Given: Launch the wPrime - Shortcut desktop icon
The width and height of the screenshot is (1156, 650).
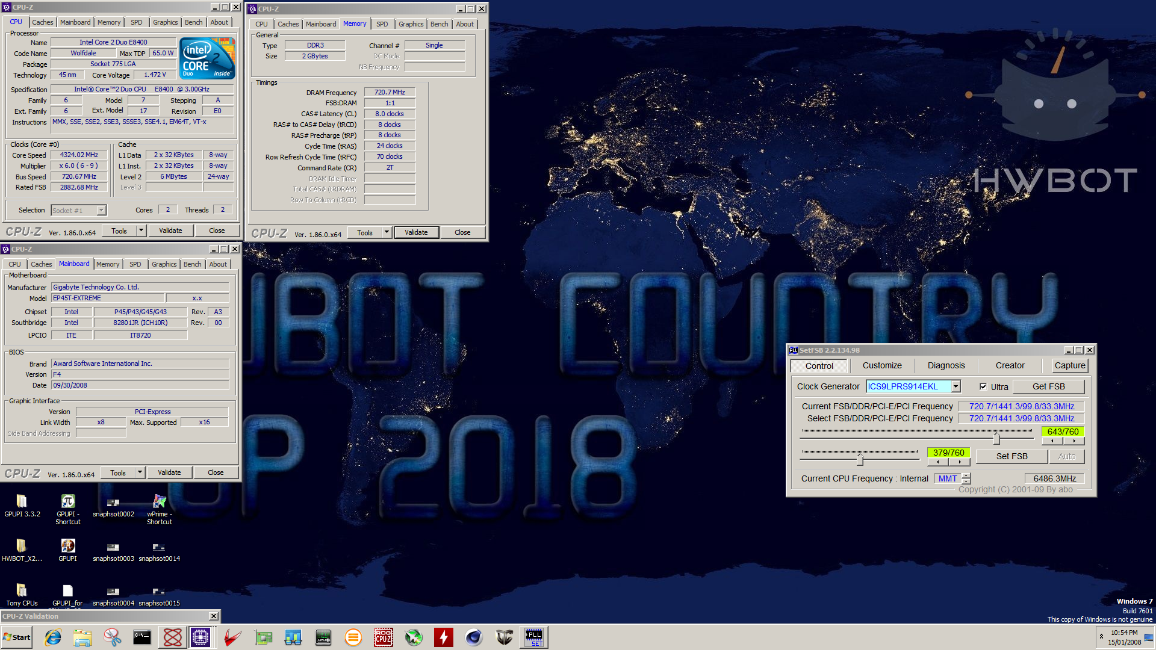Looking at the screenshot, I should (159, 509).
